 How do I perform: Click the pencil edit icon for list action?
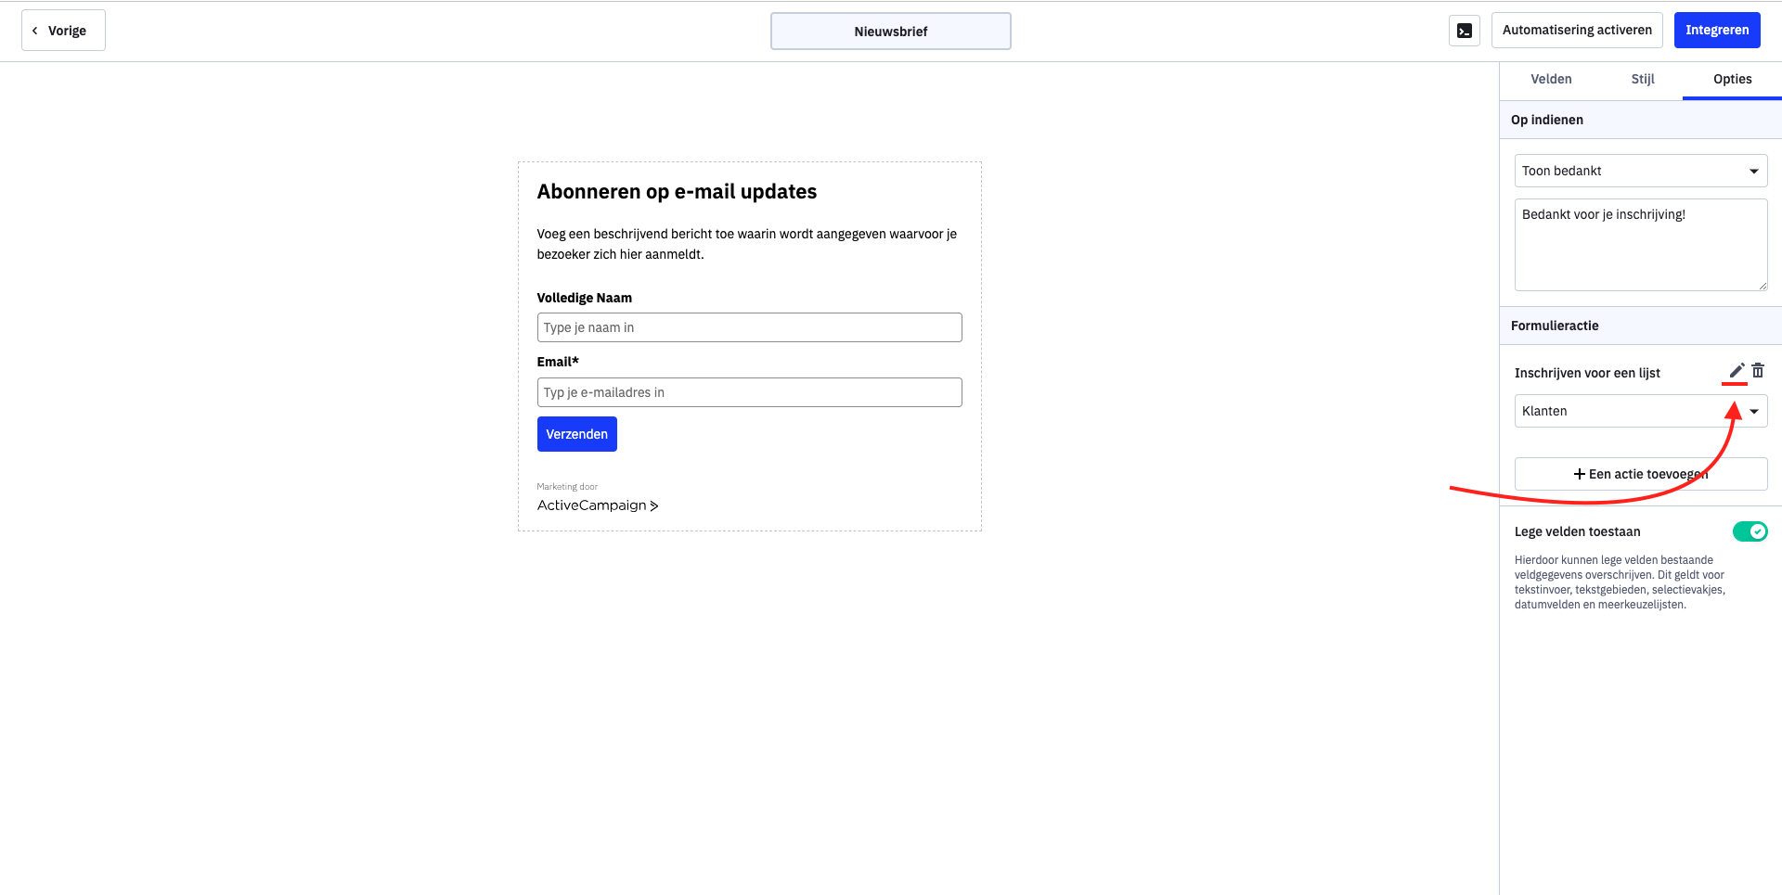click(x=1737, y=371)
